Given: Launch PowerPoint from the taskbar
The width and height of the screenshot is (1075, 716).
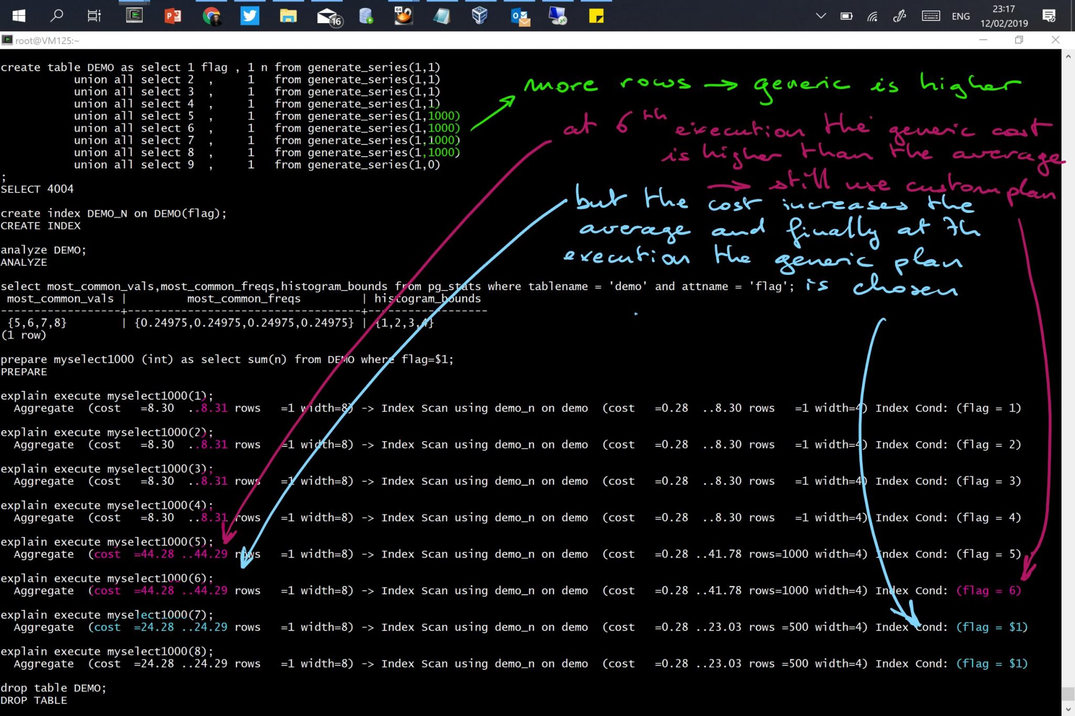Looking at the screenshot, I should (x=173, y=16).
